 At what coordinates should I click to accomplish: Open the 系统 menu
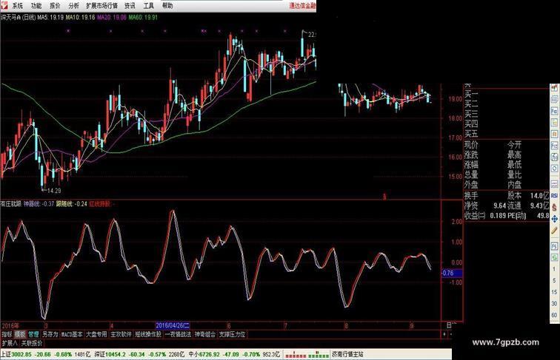click(x=17, y=6)
